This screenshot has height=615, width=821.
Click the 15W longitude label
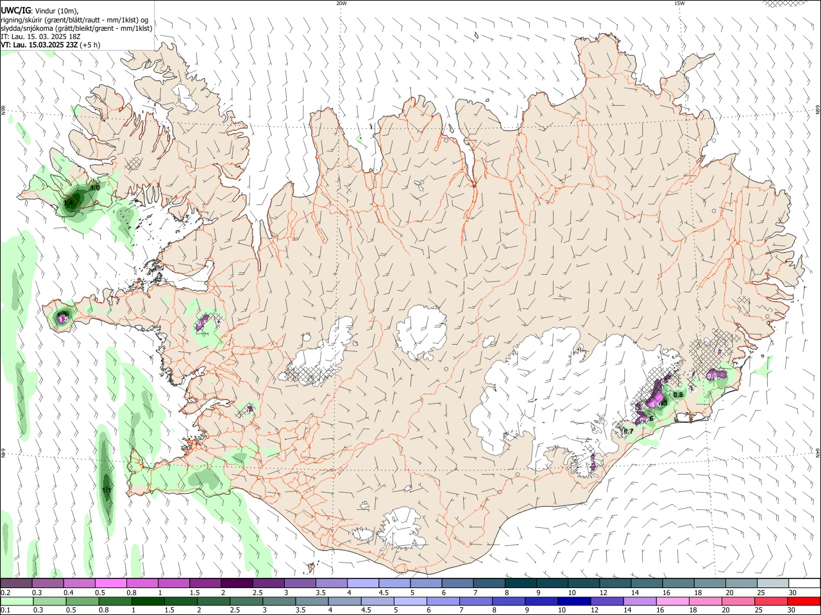pyautogui.click(x=679, y=3)
